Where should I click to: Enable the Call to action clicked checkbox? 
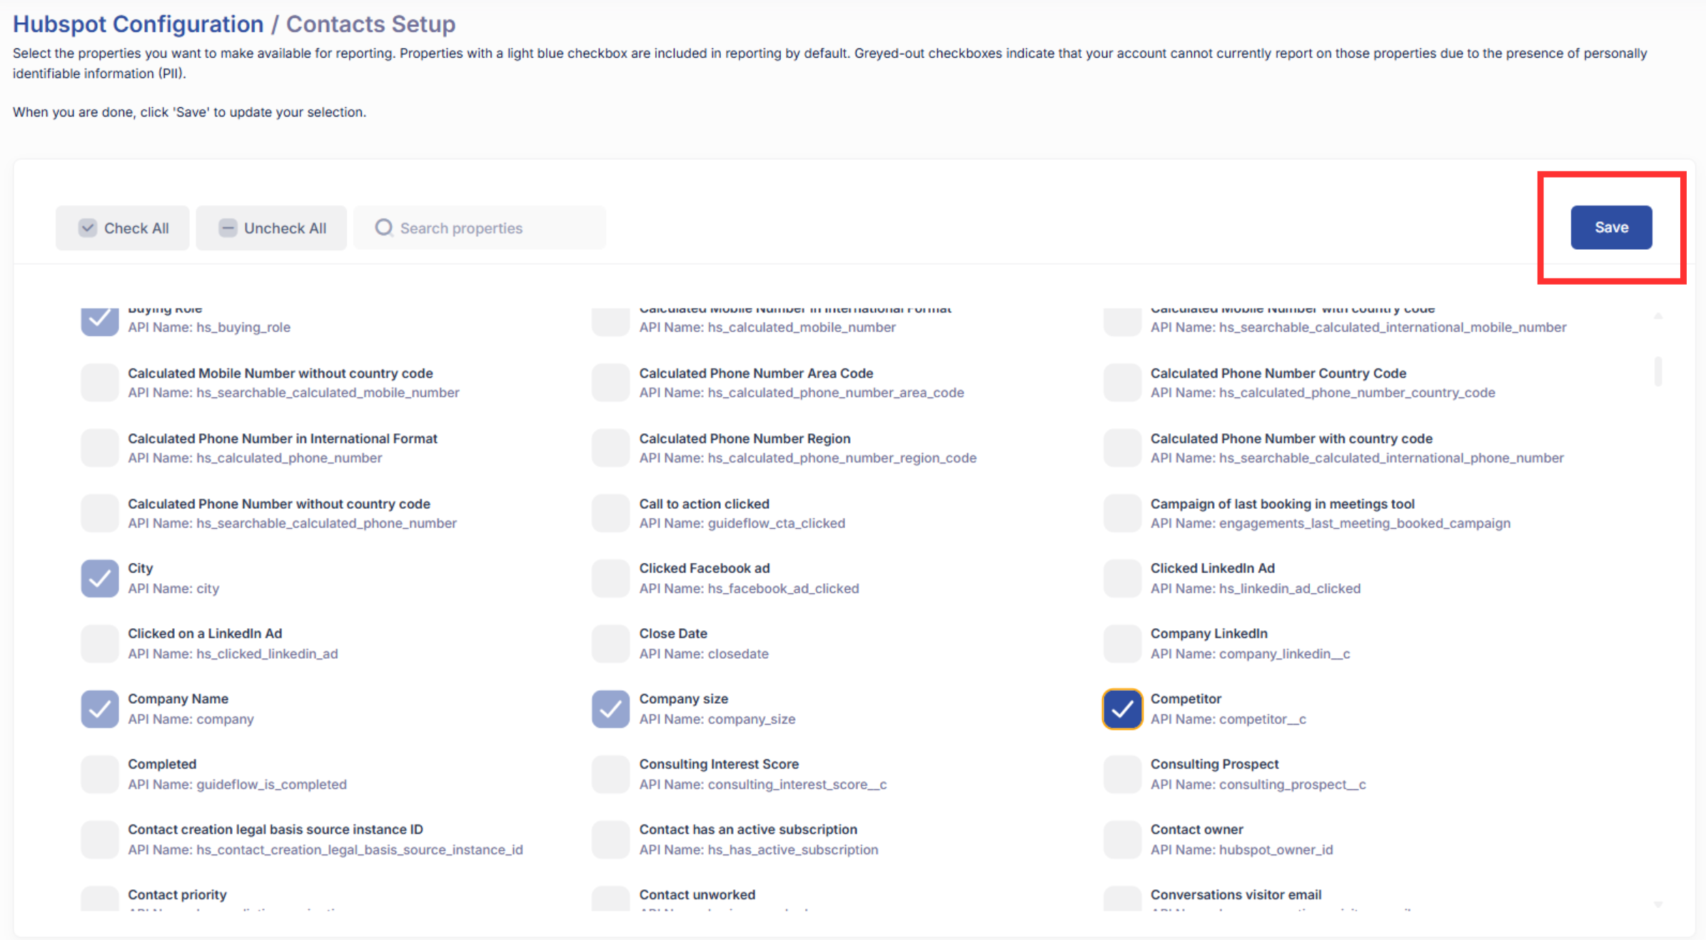[x=610, y=513]
